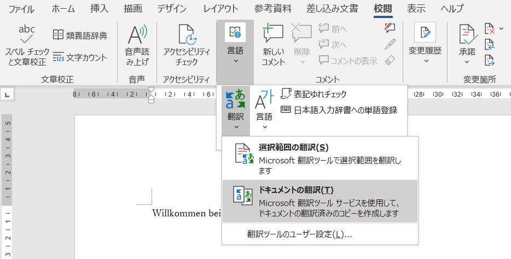This screenshot has height=259, width=511.
Task: Click the greyed pen icon
Action: coord(390,45)
